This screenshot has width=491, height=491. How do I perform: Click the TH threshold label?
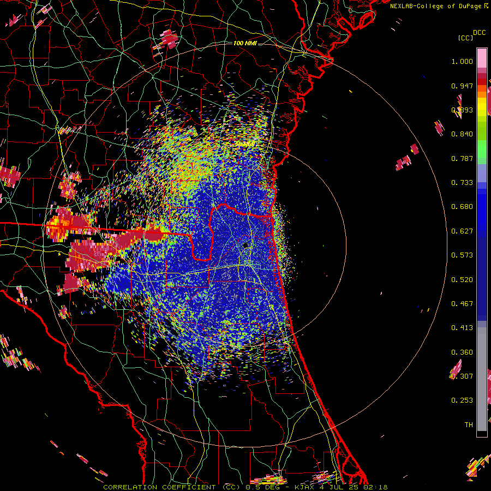click(x=469, y=425)
